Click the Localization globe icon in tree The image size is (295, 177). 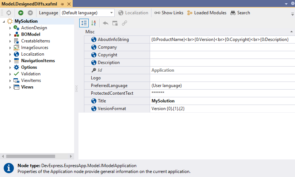pyautogui.click(x=16, y=54)
